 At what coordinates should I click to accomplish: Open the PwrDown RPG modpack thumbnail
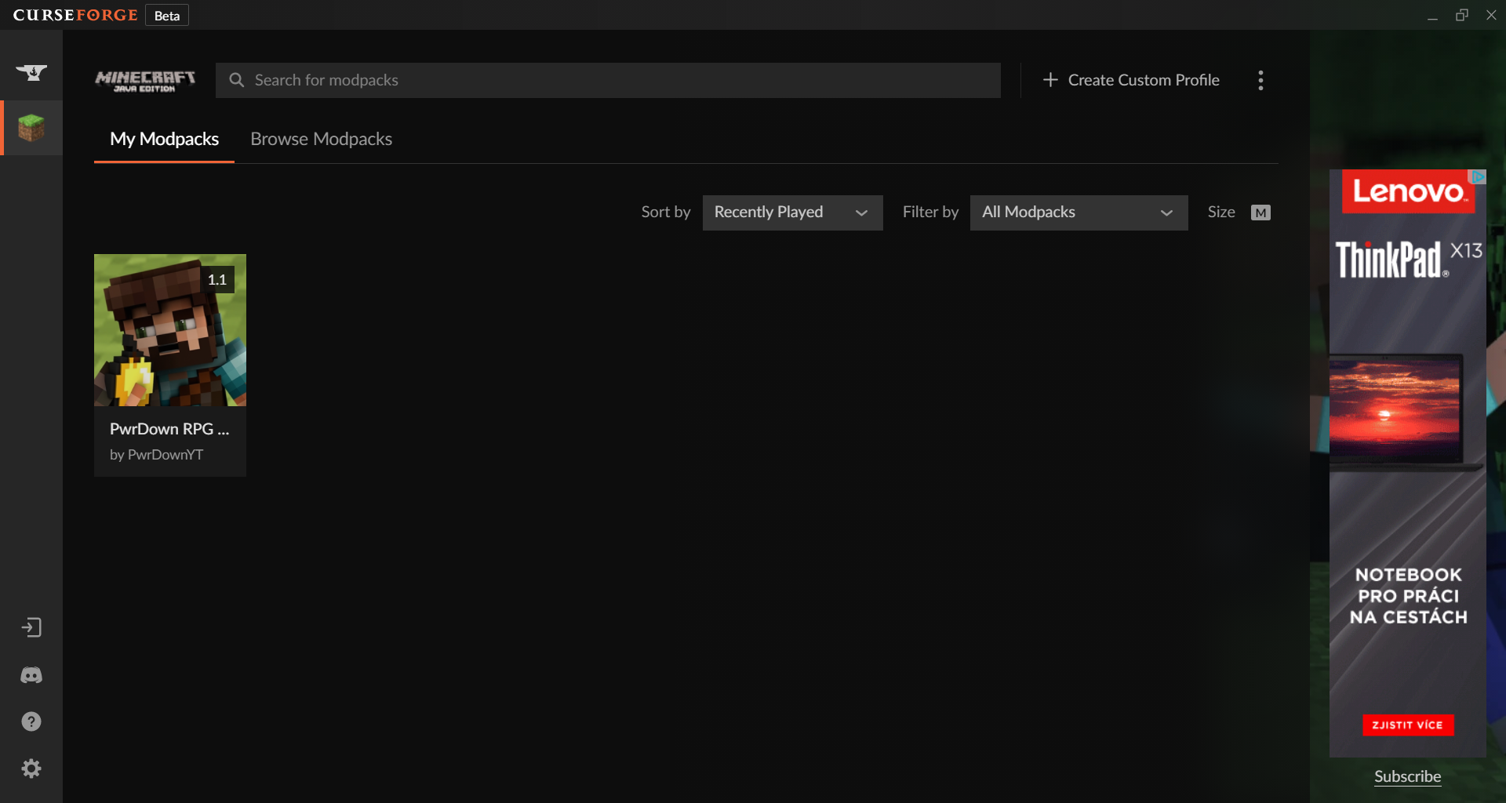coord(170,330)
